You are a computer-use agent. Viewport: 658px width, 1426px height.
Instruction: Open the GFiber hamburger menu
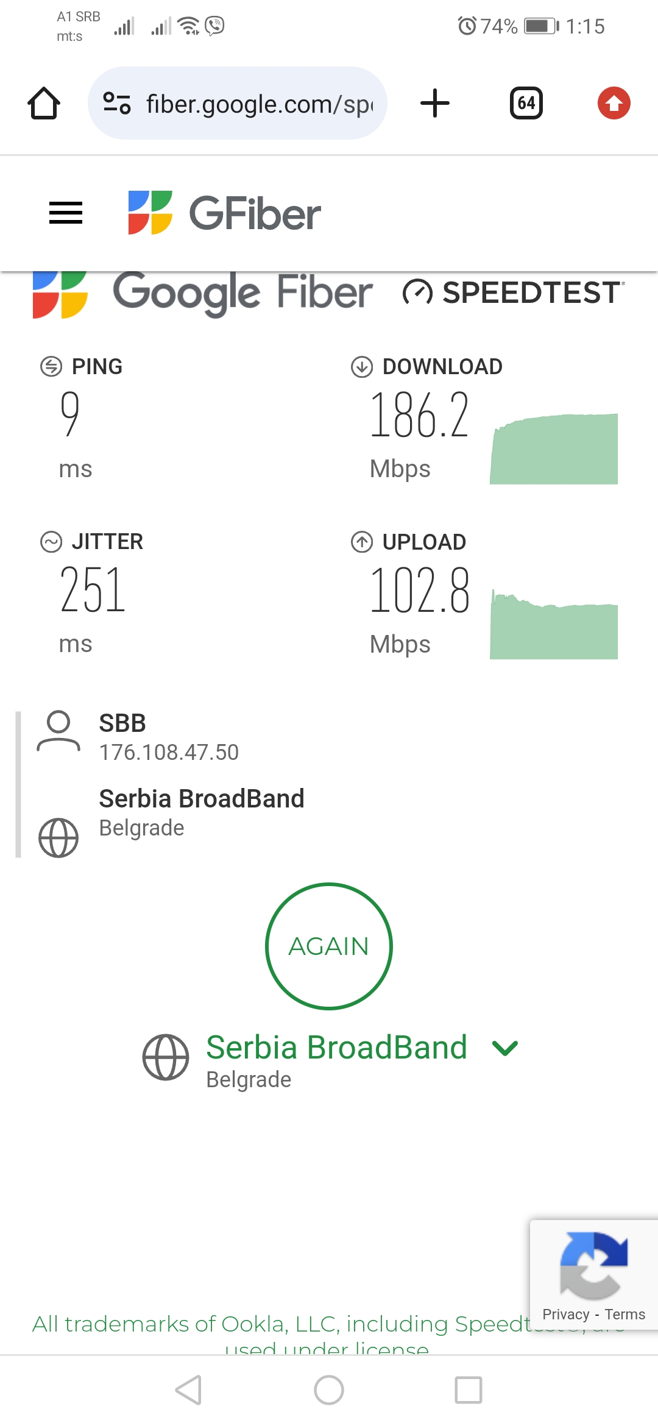point(66,213)
